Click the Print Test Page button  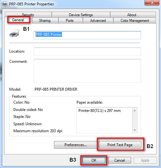120,145
